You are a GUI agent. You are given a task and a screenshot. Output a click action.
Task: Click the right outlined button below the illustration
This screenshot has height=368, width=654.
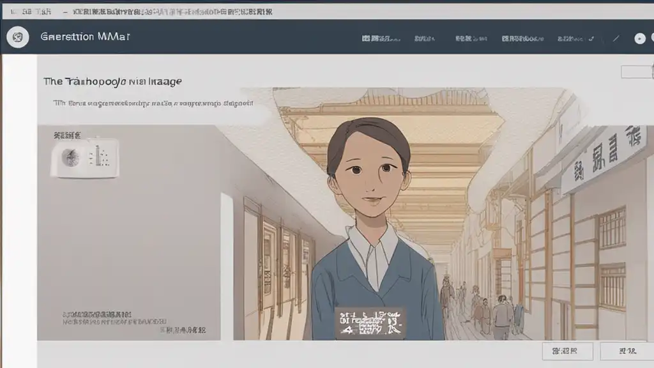(x=627, y=351)
